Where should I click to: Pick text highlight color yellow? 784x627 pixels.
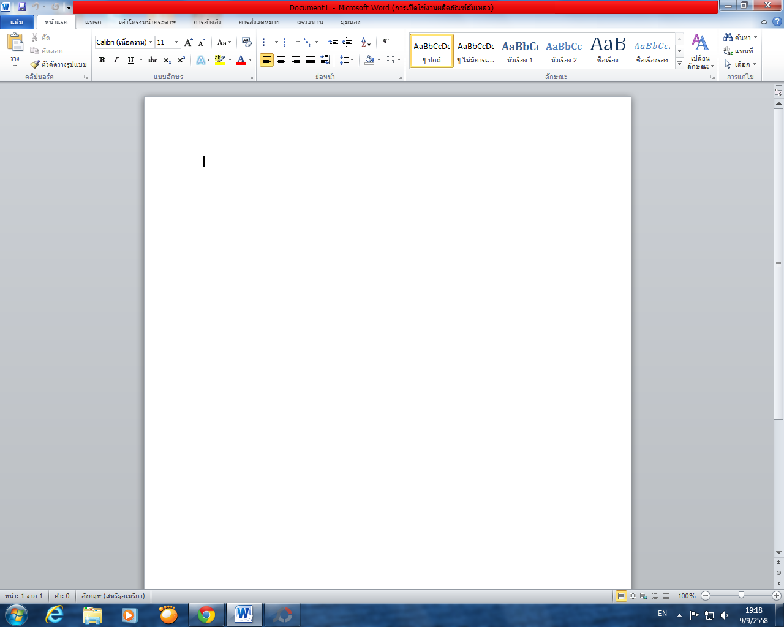click(x=220, y=60)
